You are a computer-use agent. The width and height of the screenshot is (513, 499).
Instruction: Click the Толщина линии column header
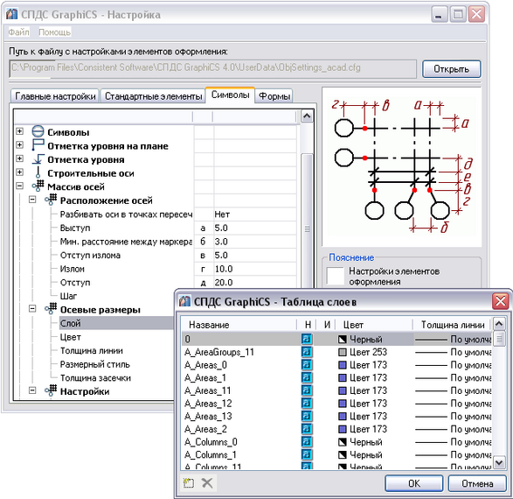click(x=452, y=325)
